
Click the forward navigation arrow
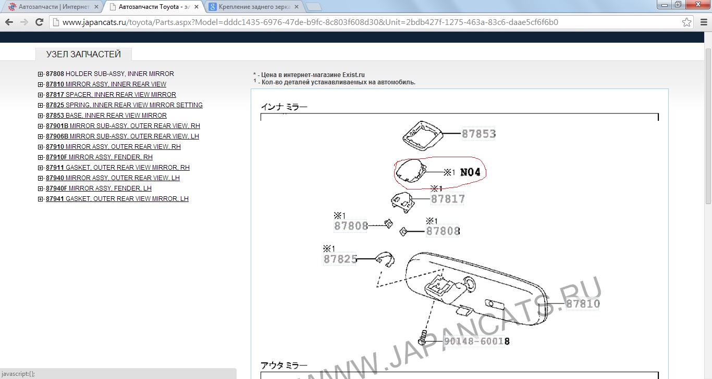24,22
